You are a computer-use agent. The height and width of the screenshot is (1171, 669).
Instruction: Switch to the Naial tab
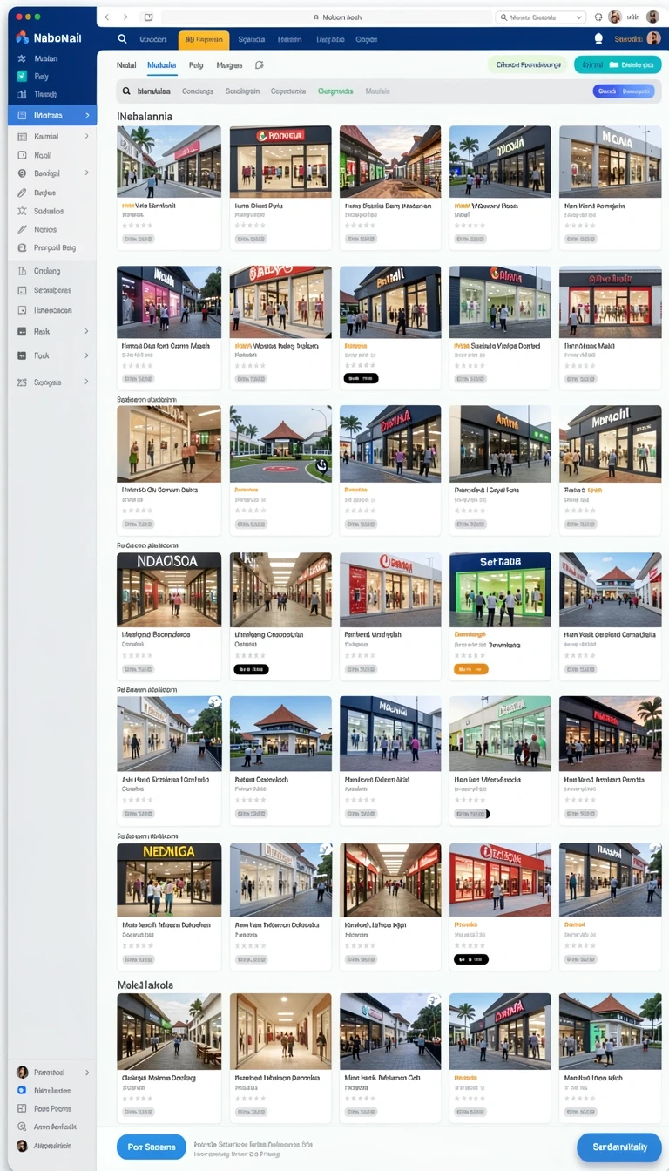point(126,65)
